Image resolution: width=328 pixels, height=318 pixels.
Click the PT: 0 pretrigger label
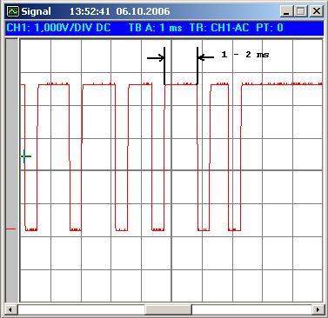coord(270,28)
